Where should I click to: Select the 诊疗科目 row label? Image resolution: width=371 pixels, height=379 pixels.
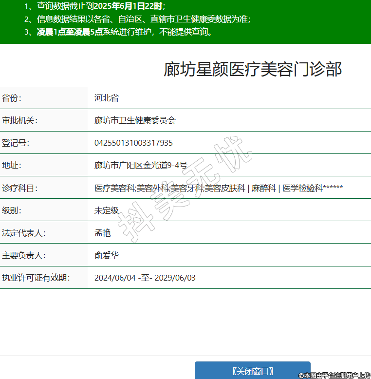click(x=19, y=188)
